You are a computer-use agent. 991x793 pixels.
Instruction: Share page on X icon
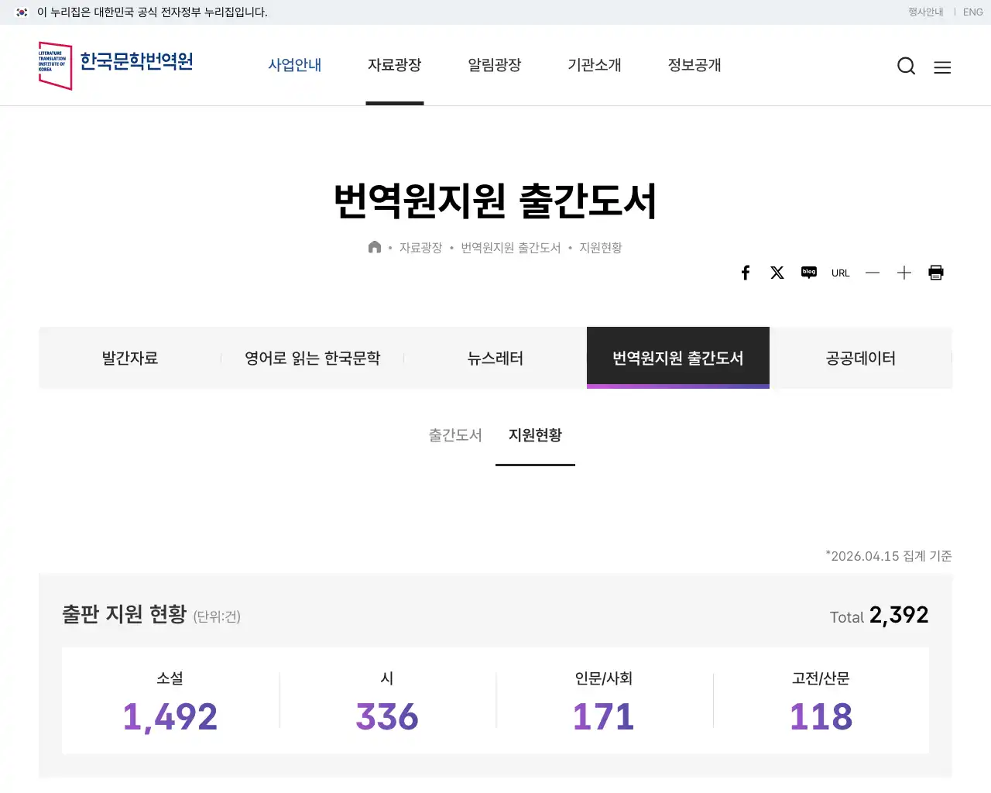[777, 273]
